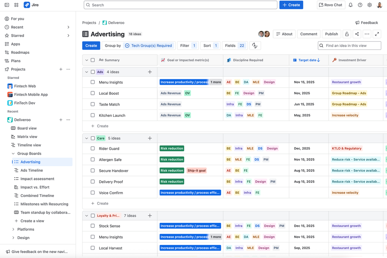Collapse the Ads group chevron

(x=86, y=72)
